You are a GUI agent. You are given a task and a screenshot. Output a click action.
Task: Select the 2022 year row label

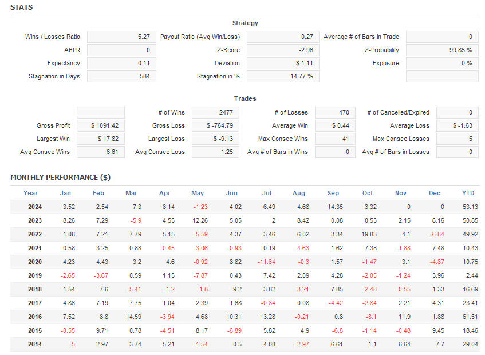coord(34,234)
